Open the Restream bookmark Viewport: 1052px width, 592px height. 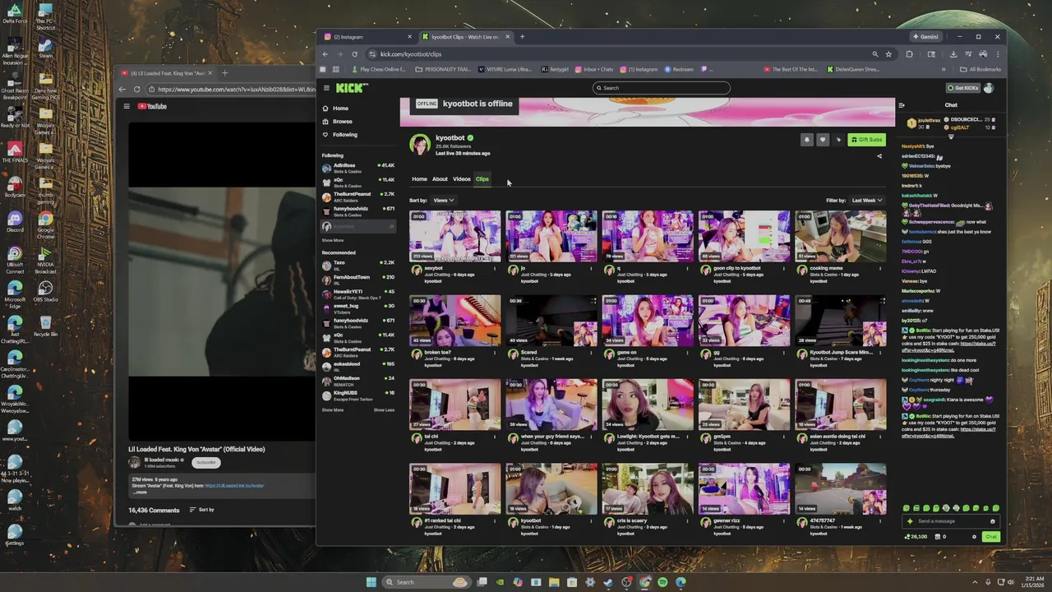679,69
